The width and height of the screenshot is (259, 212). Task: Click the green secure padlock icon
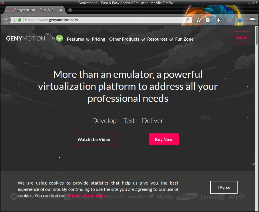pyautogui.click(x=20, y=20)
